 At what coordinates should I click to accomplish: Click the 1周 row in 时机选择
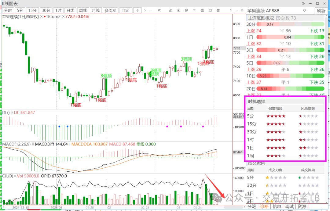point(286,156)
